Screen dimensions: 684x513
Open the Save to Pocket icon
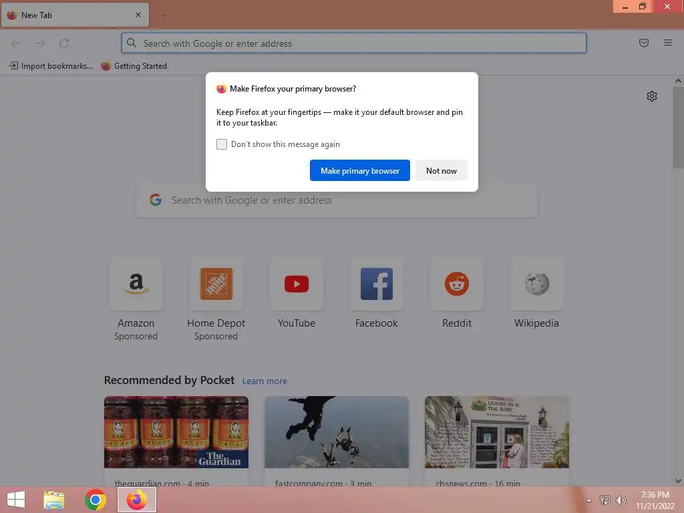point(644,43)
